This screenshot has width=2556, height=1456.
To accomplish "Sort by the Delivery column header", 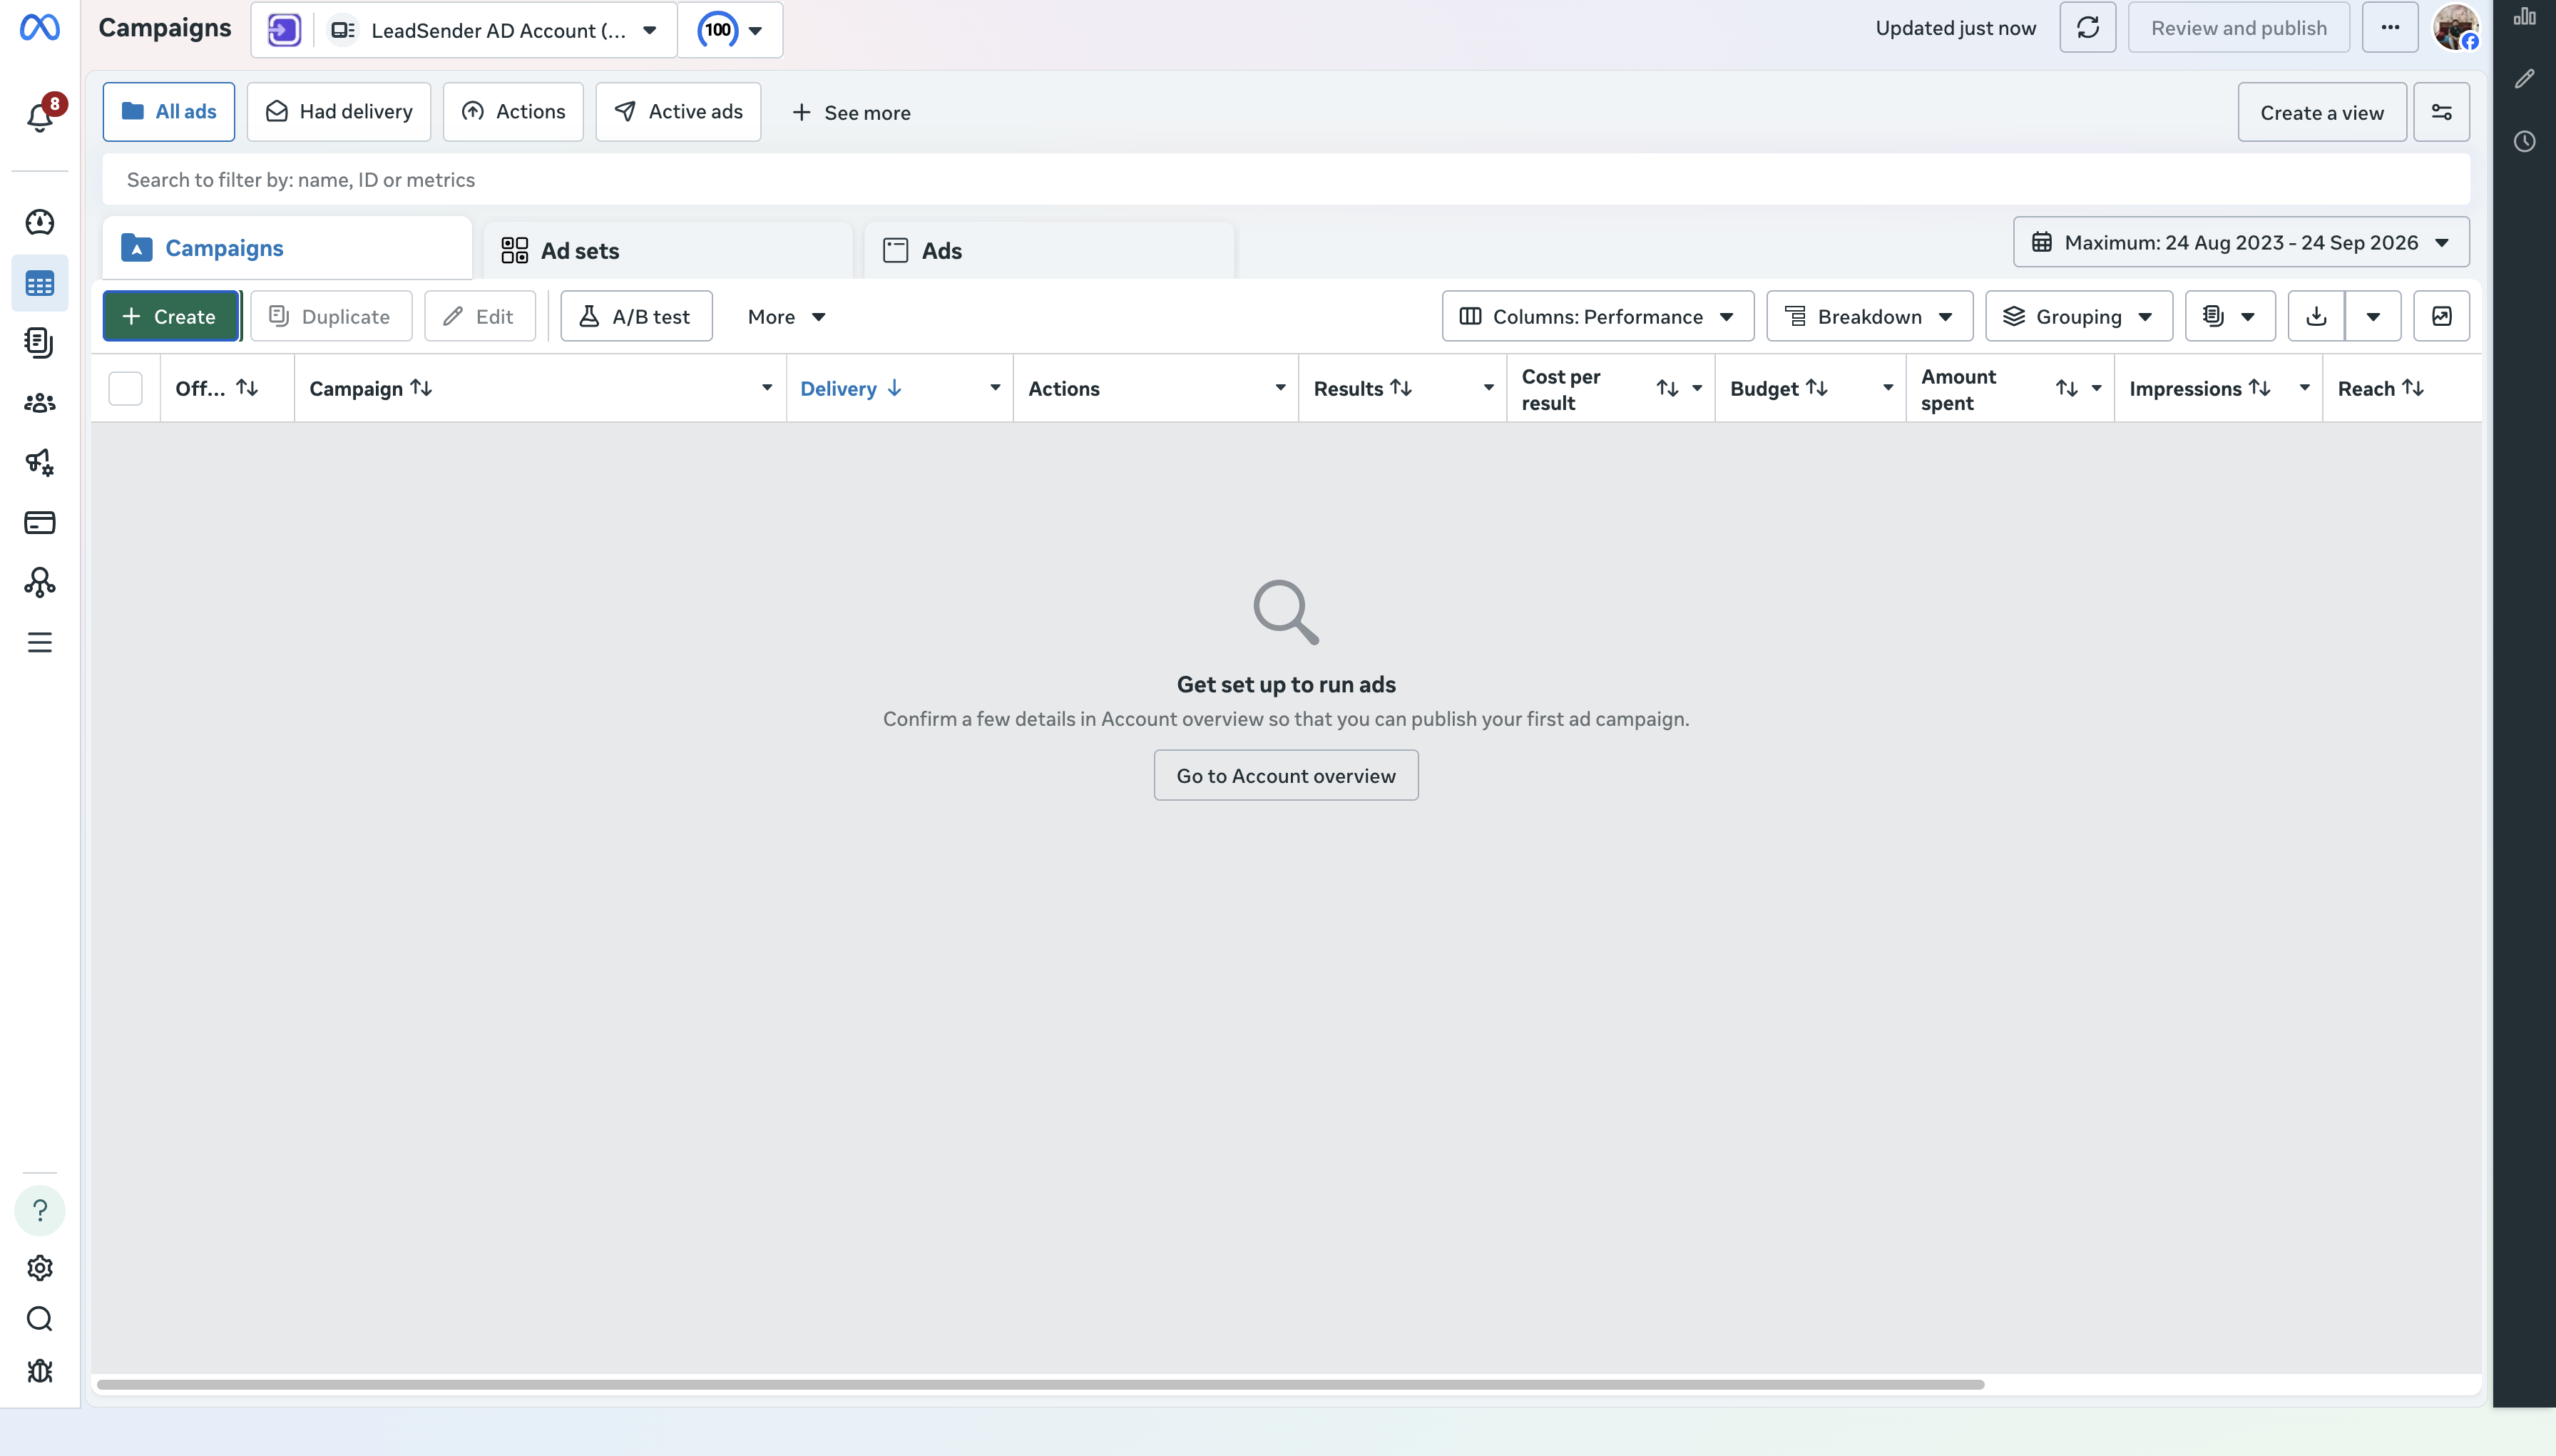I will (x=851, y=388).
